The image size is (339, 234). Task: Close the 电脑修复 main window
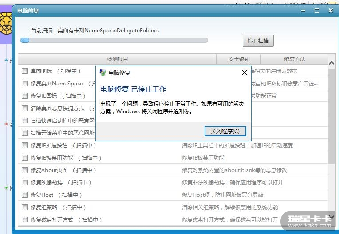331,11
